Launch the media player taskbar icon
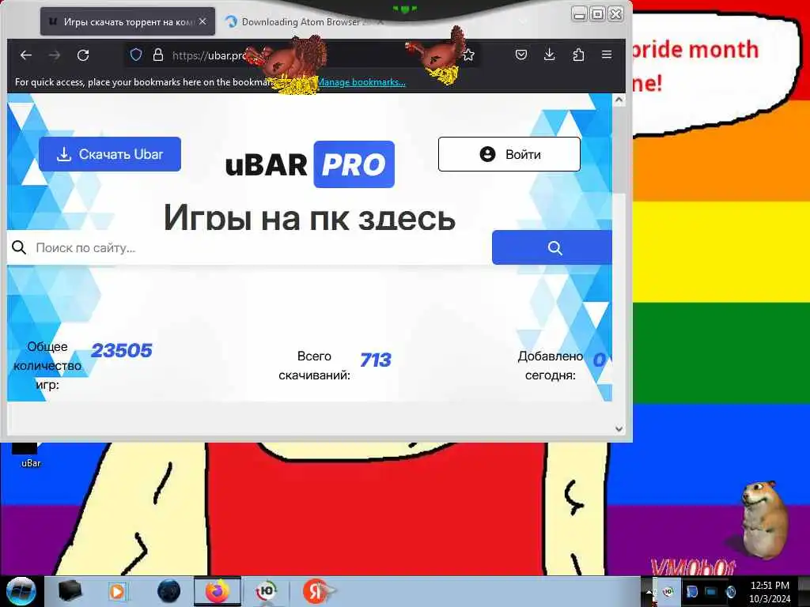This screenshot has width=810, height=607. coord(117,591)
